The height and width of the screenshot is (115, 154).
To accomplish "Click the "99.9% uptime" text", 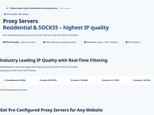I will [134, 42].
